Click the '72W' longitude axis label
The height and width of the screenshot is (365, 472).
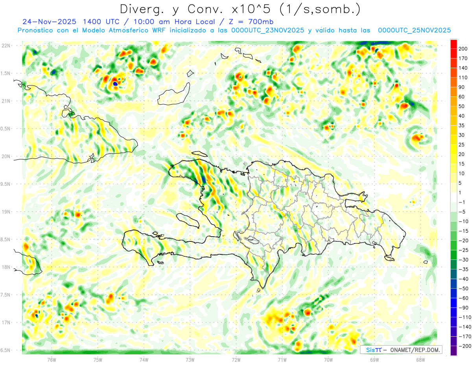click(236, 360)
